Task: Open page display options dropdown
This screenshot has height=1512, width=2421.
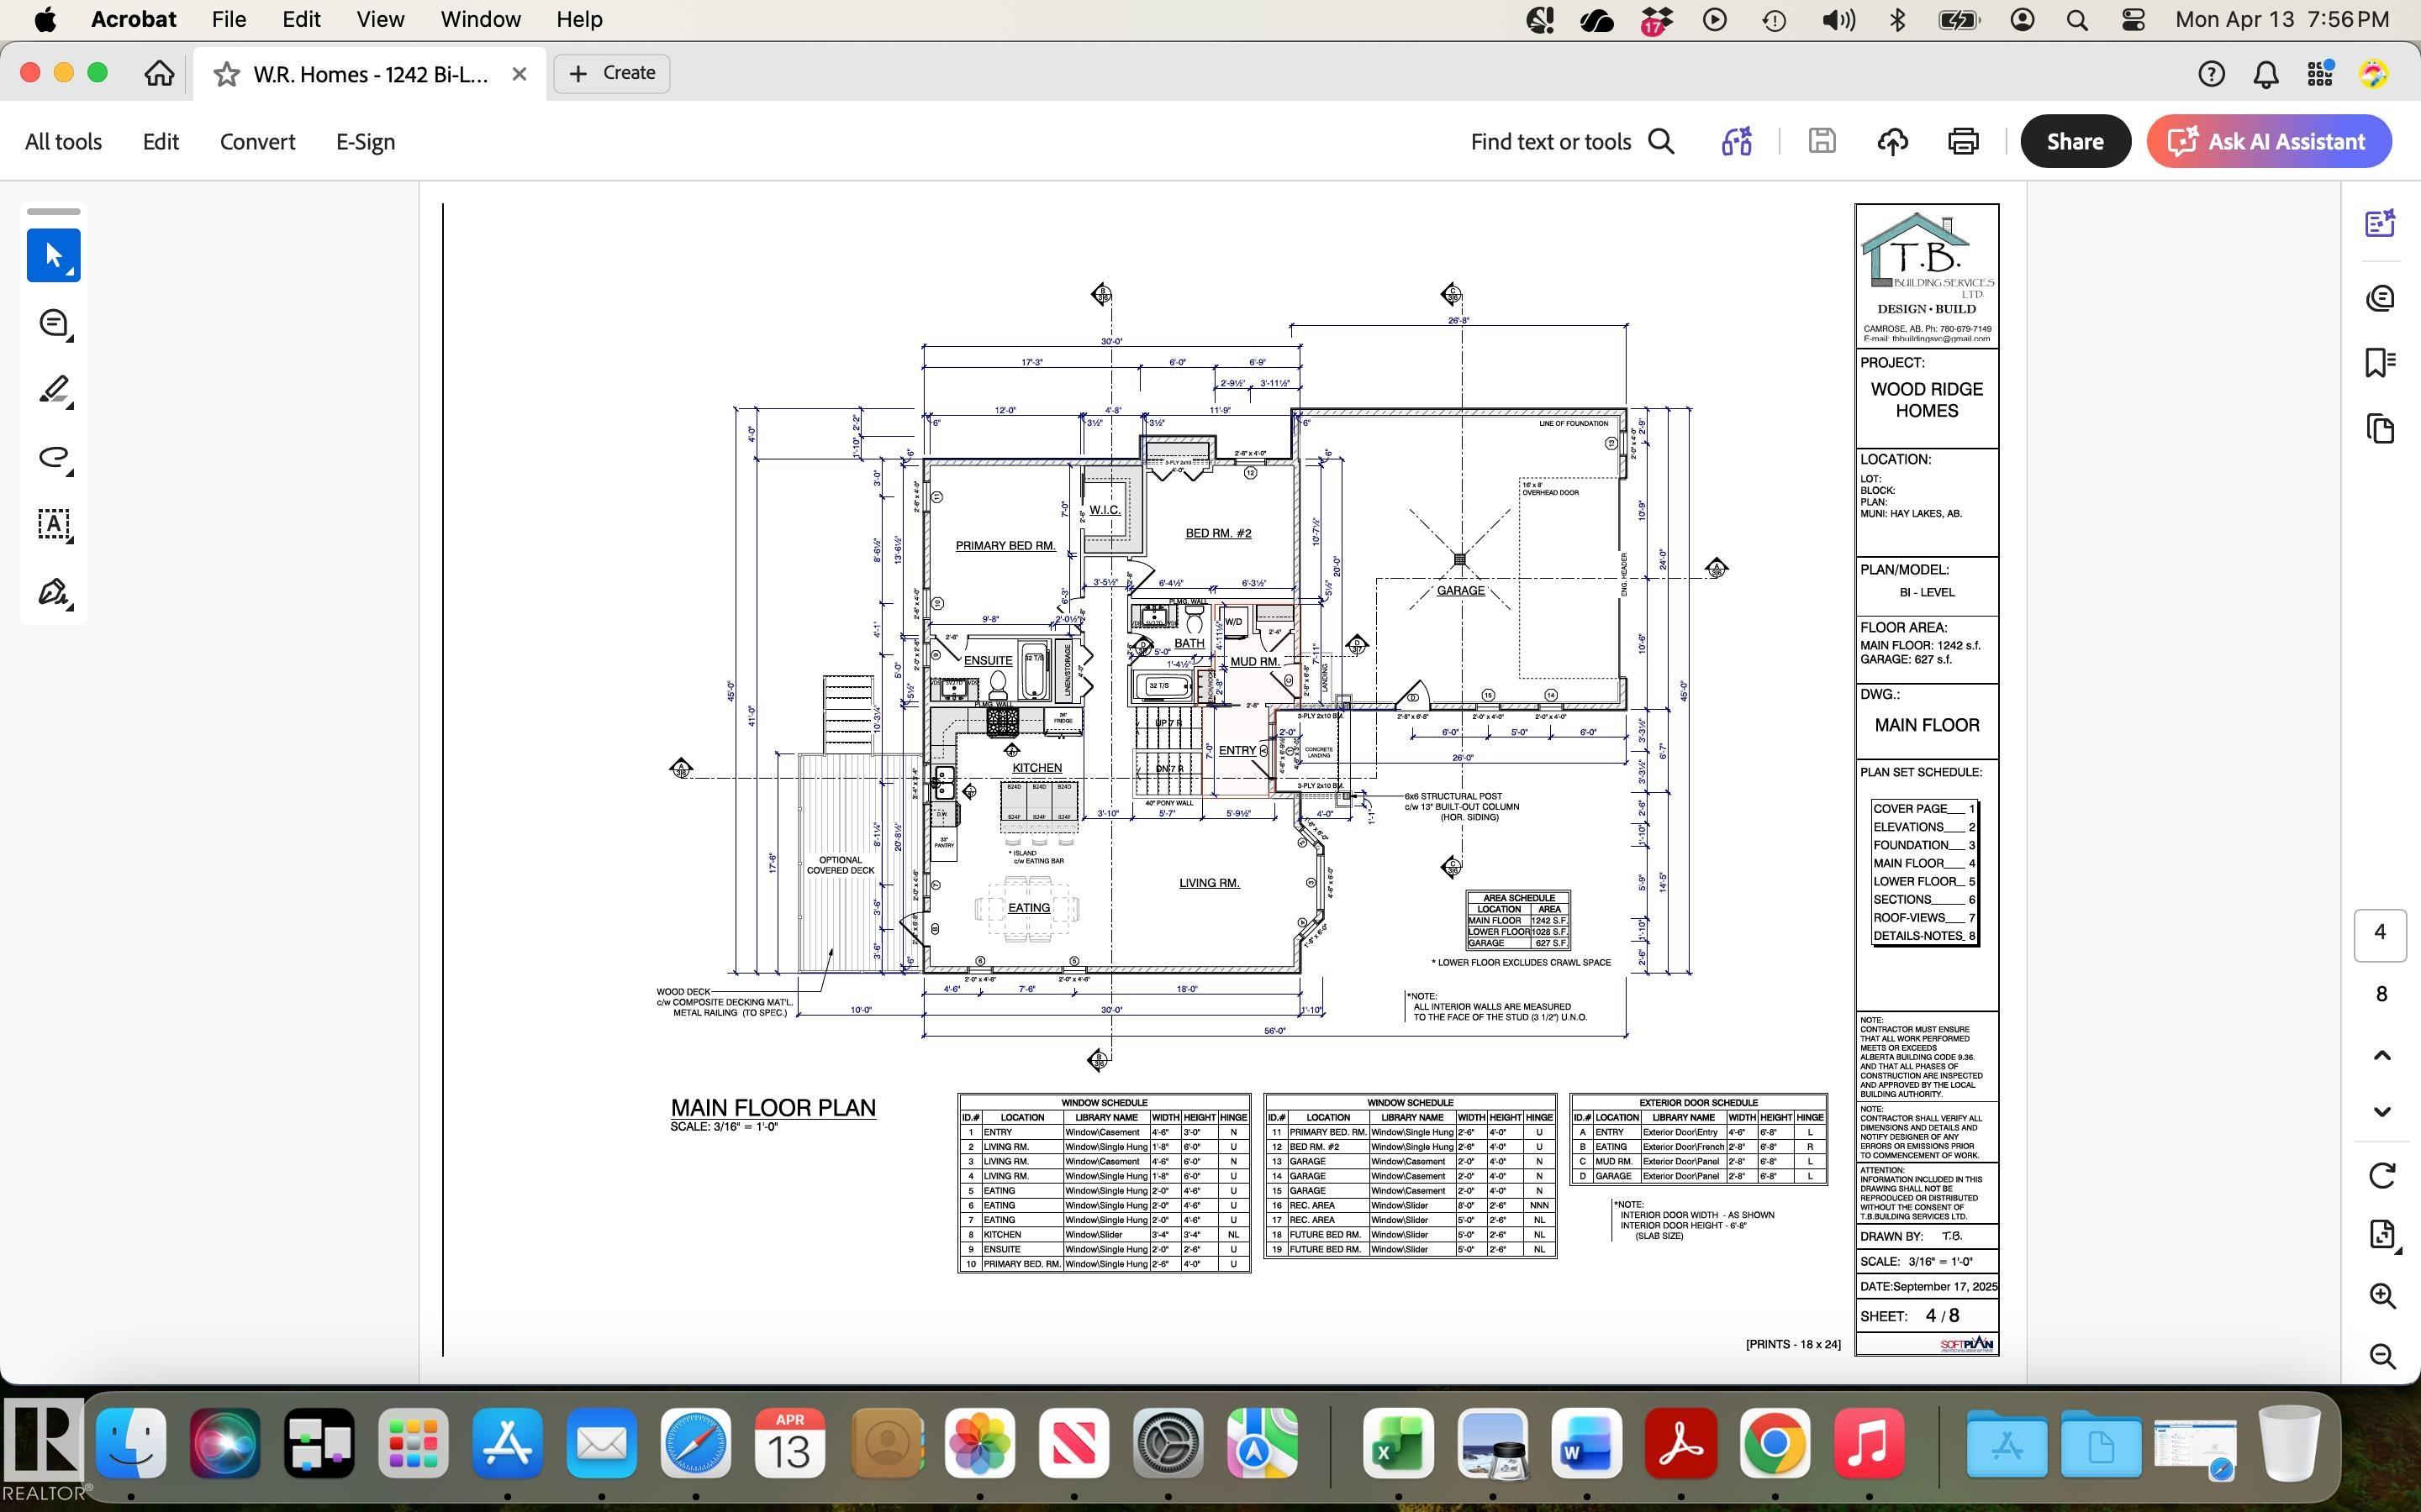Action: [2381, 1234]
